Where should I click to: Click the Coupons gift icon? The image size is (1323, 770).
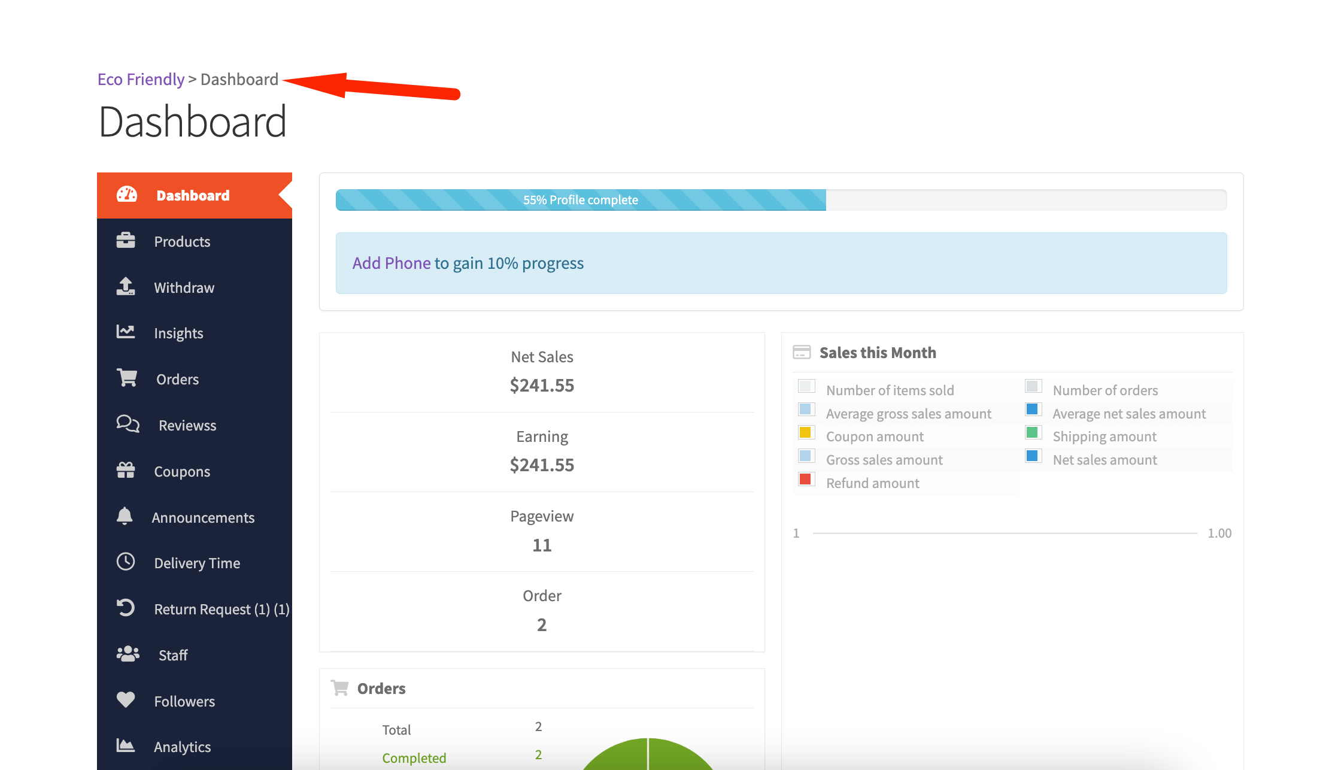[x=126, y=471]
